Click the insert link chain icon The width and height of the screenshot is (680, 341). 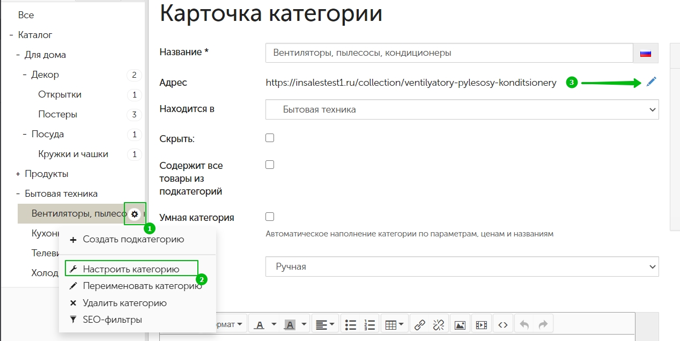420,324
